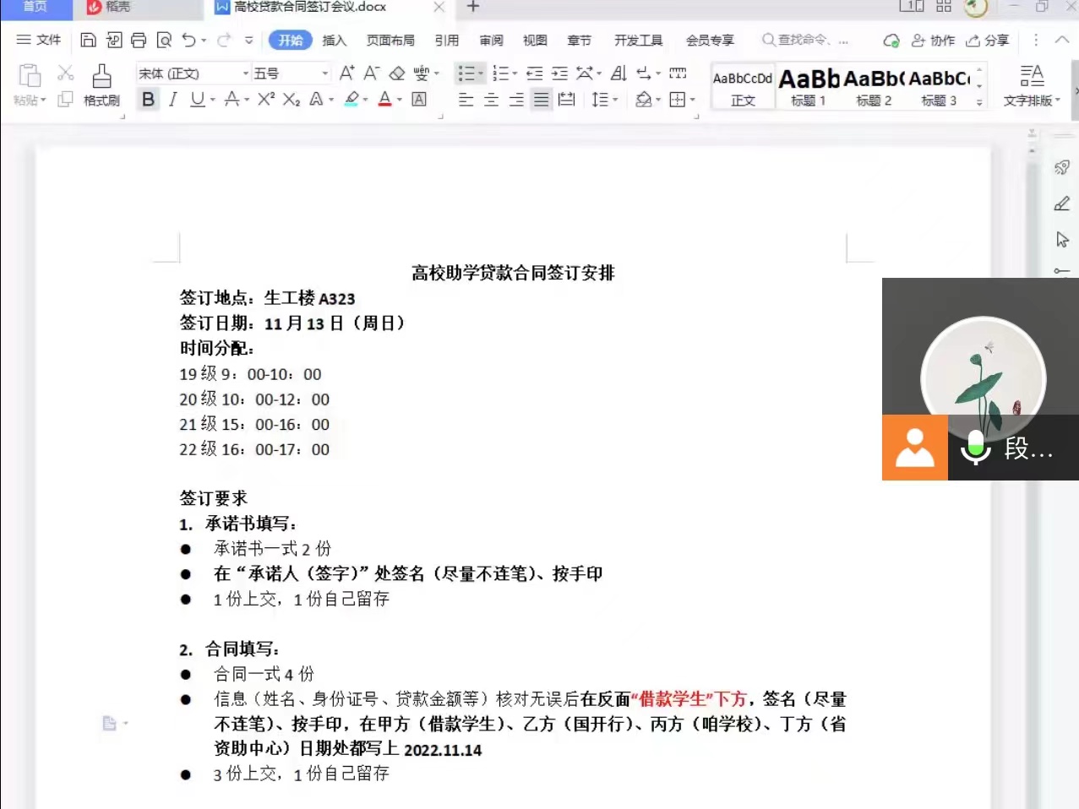Switch to the 插入 ribbon tab
This screenshot has width=1079, height=809.
(x=335, y=40)
